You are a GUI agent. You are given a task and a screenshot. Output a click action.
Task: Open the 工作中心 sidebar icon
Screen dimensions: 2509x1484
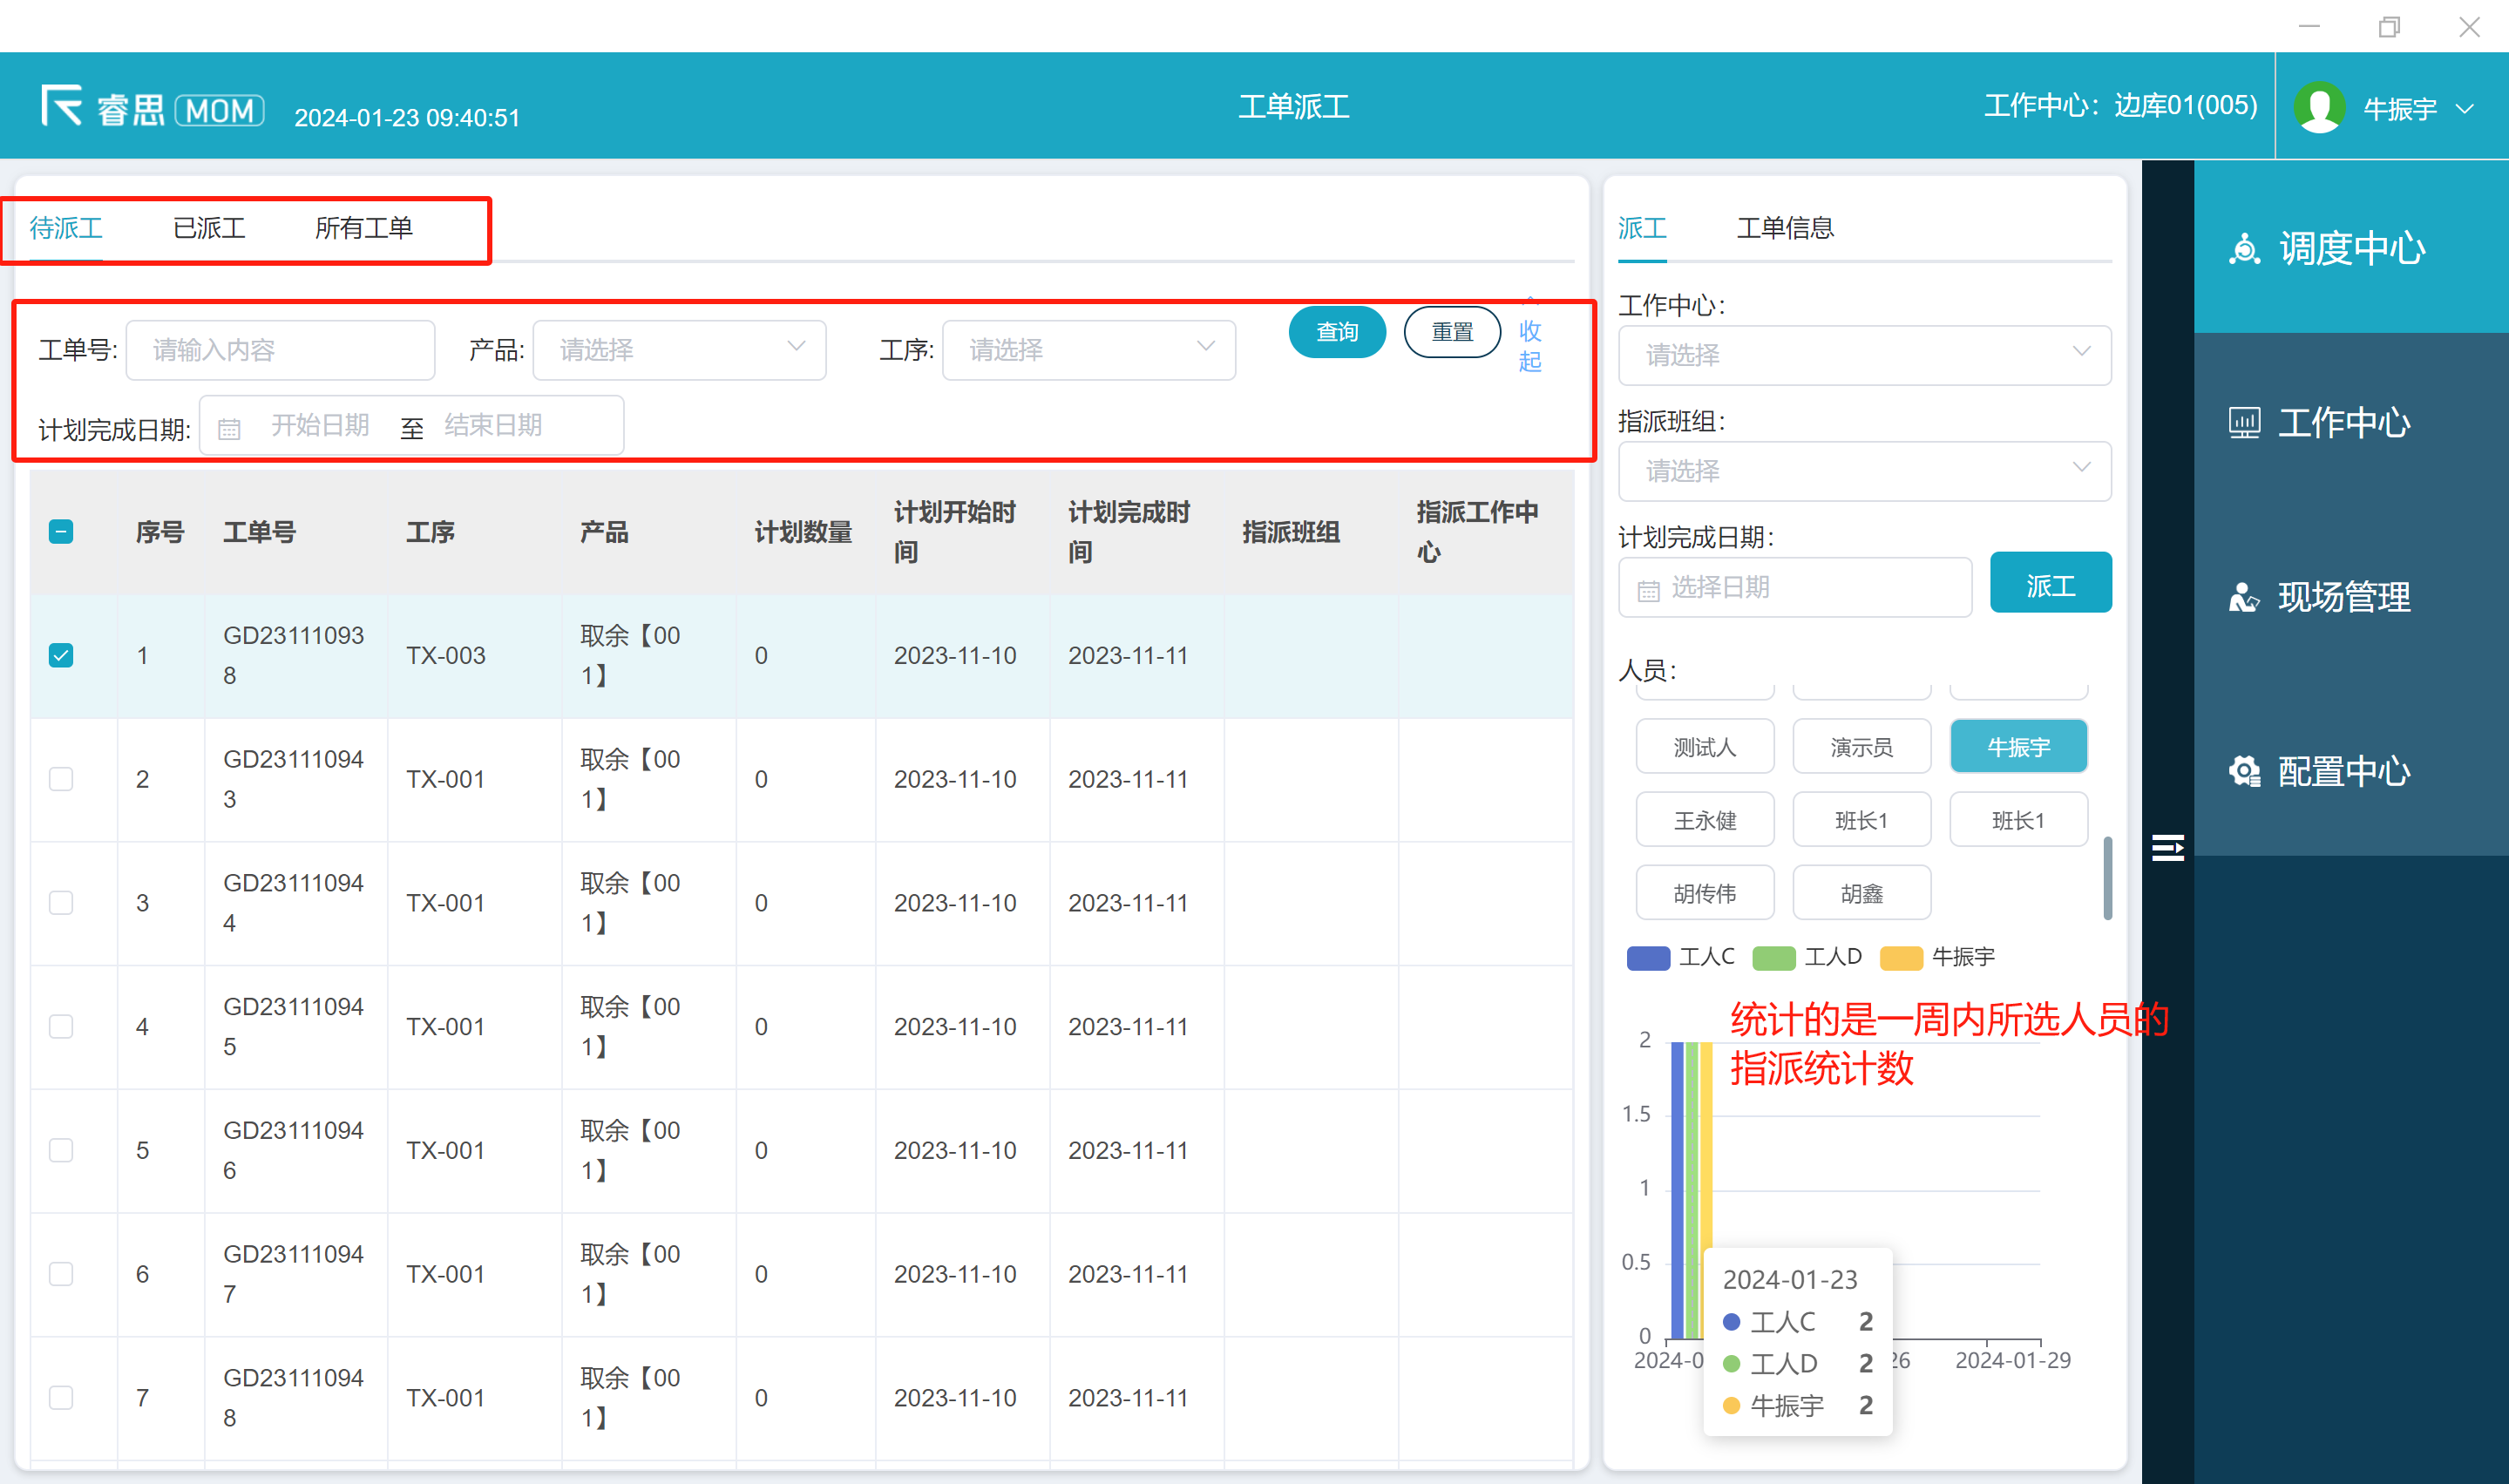click(x=2244, y=423)
